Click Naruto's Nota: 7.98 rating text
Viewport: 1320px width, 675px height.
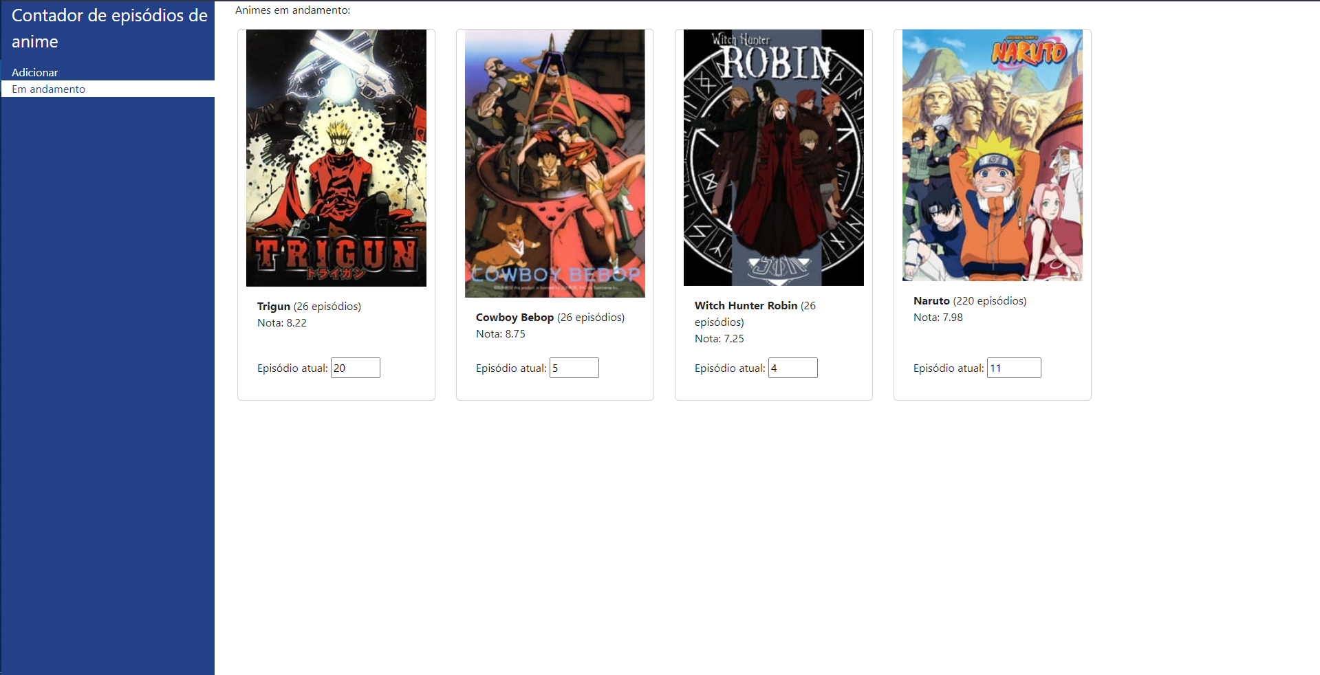938,318
